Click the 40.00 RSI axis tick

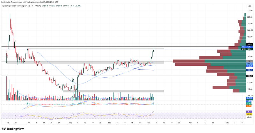[x=250, y=117]
